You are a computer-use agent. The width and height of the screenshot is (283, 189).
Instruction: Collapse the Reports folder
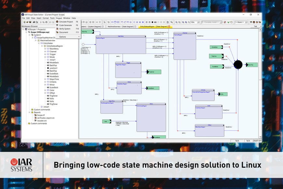29,112
